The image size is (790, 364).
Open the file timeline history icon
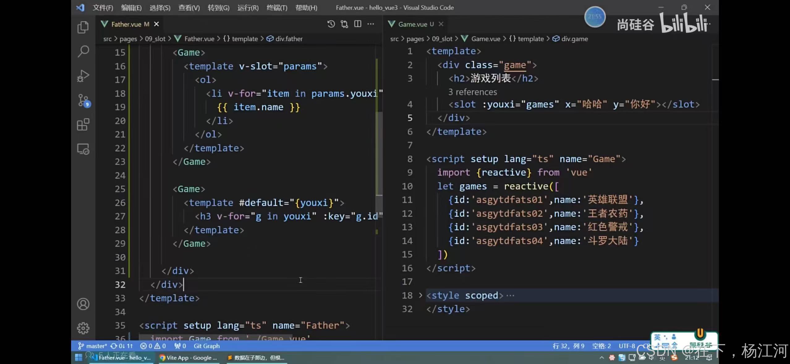click(x=331, y=24)
